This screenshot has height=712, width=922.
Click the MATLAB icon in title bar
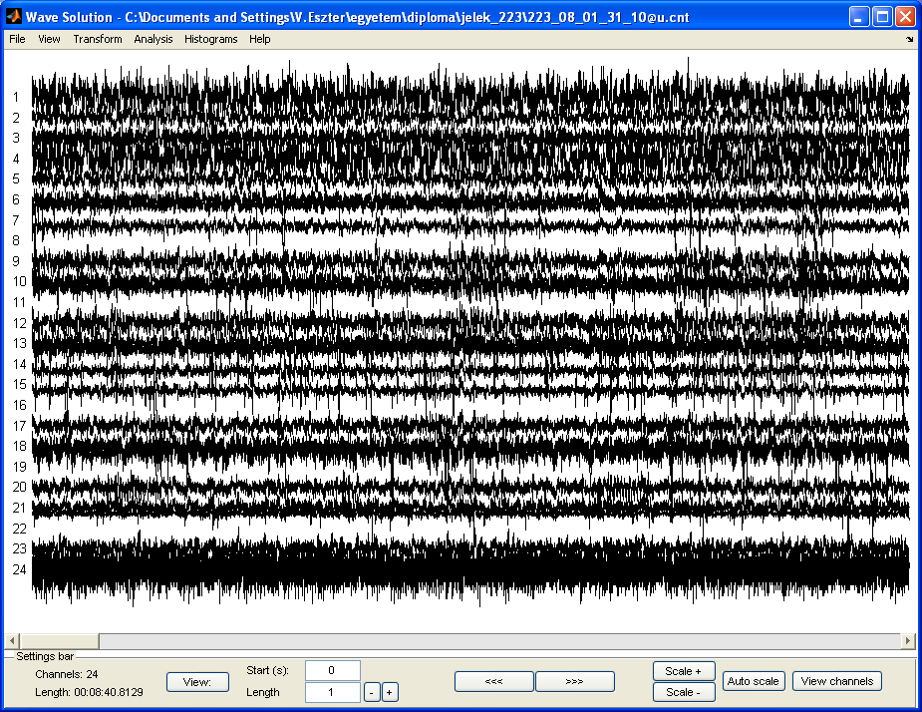click(14, 17)
